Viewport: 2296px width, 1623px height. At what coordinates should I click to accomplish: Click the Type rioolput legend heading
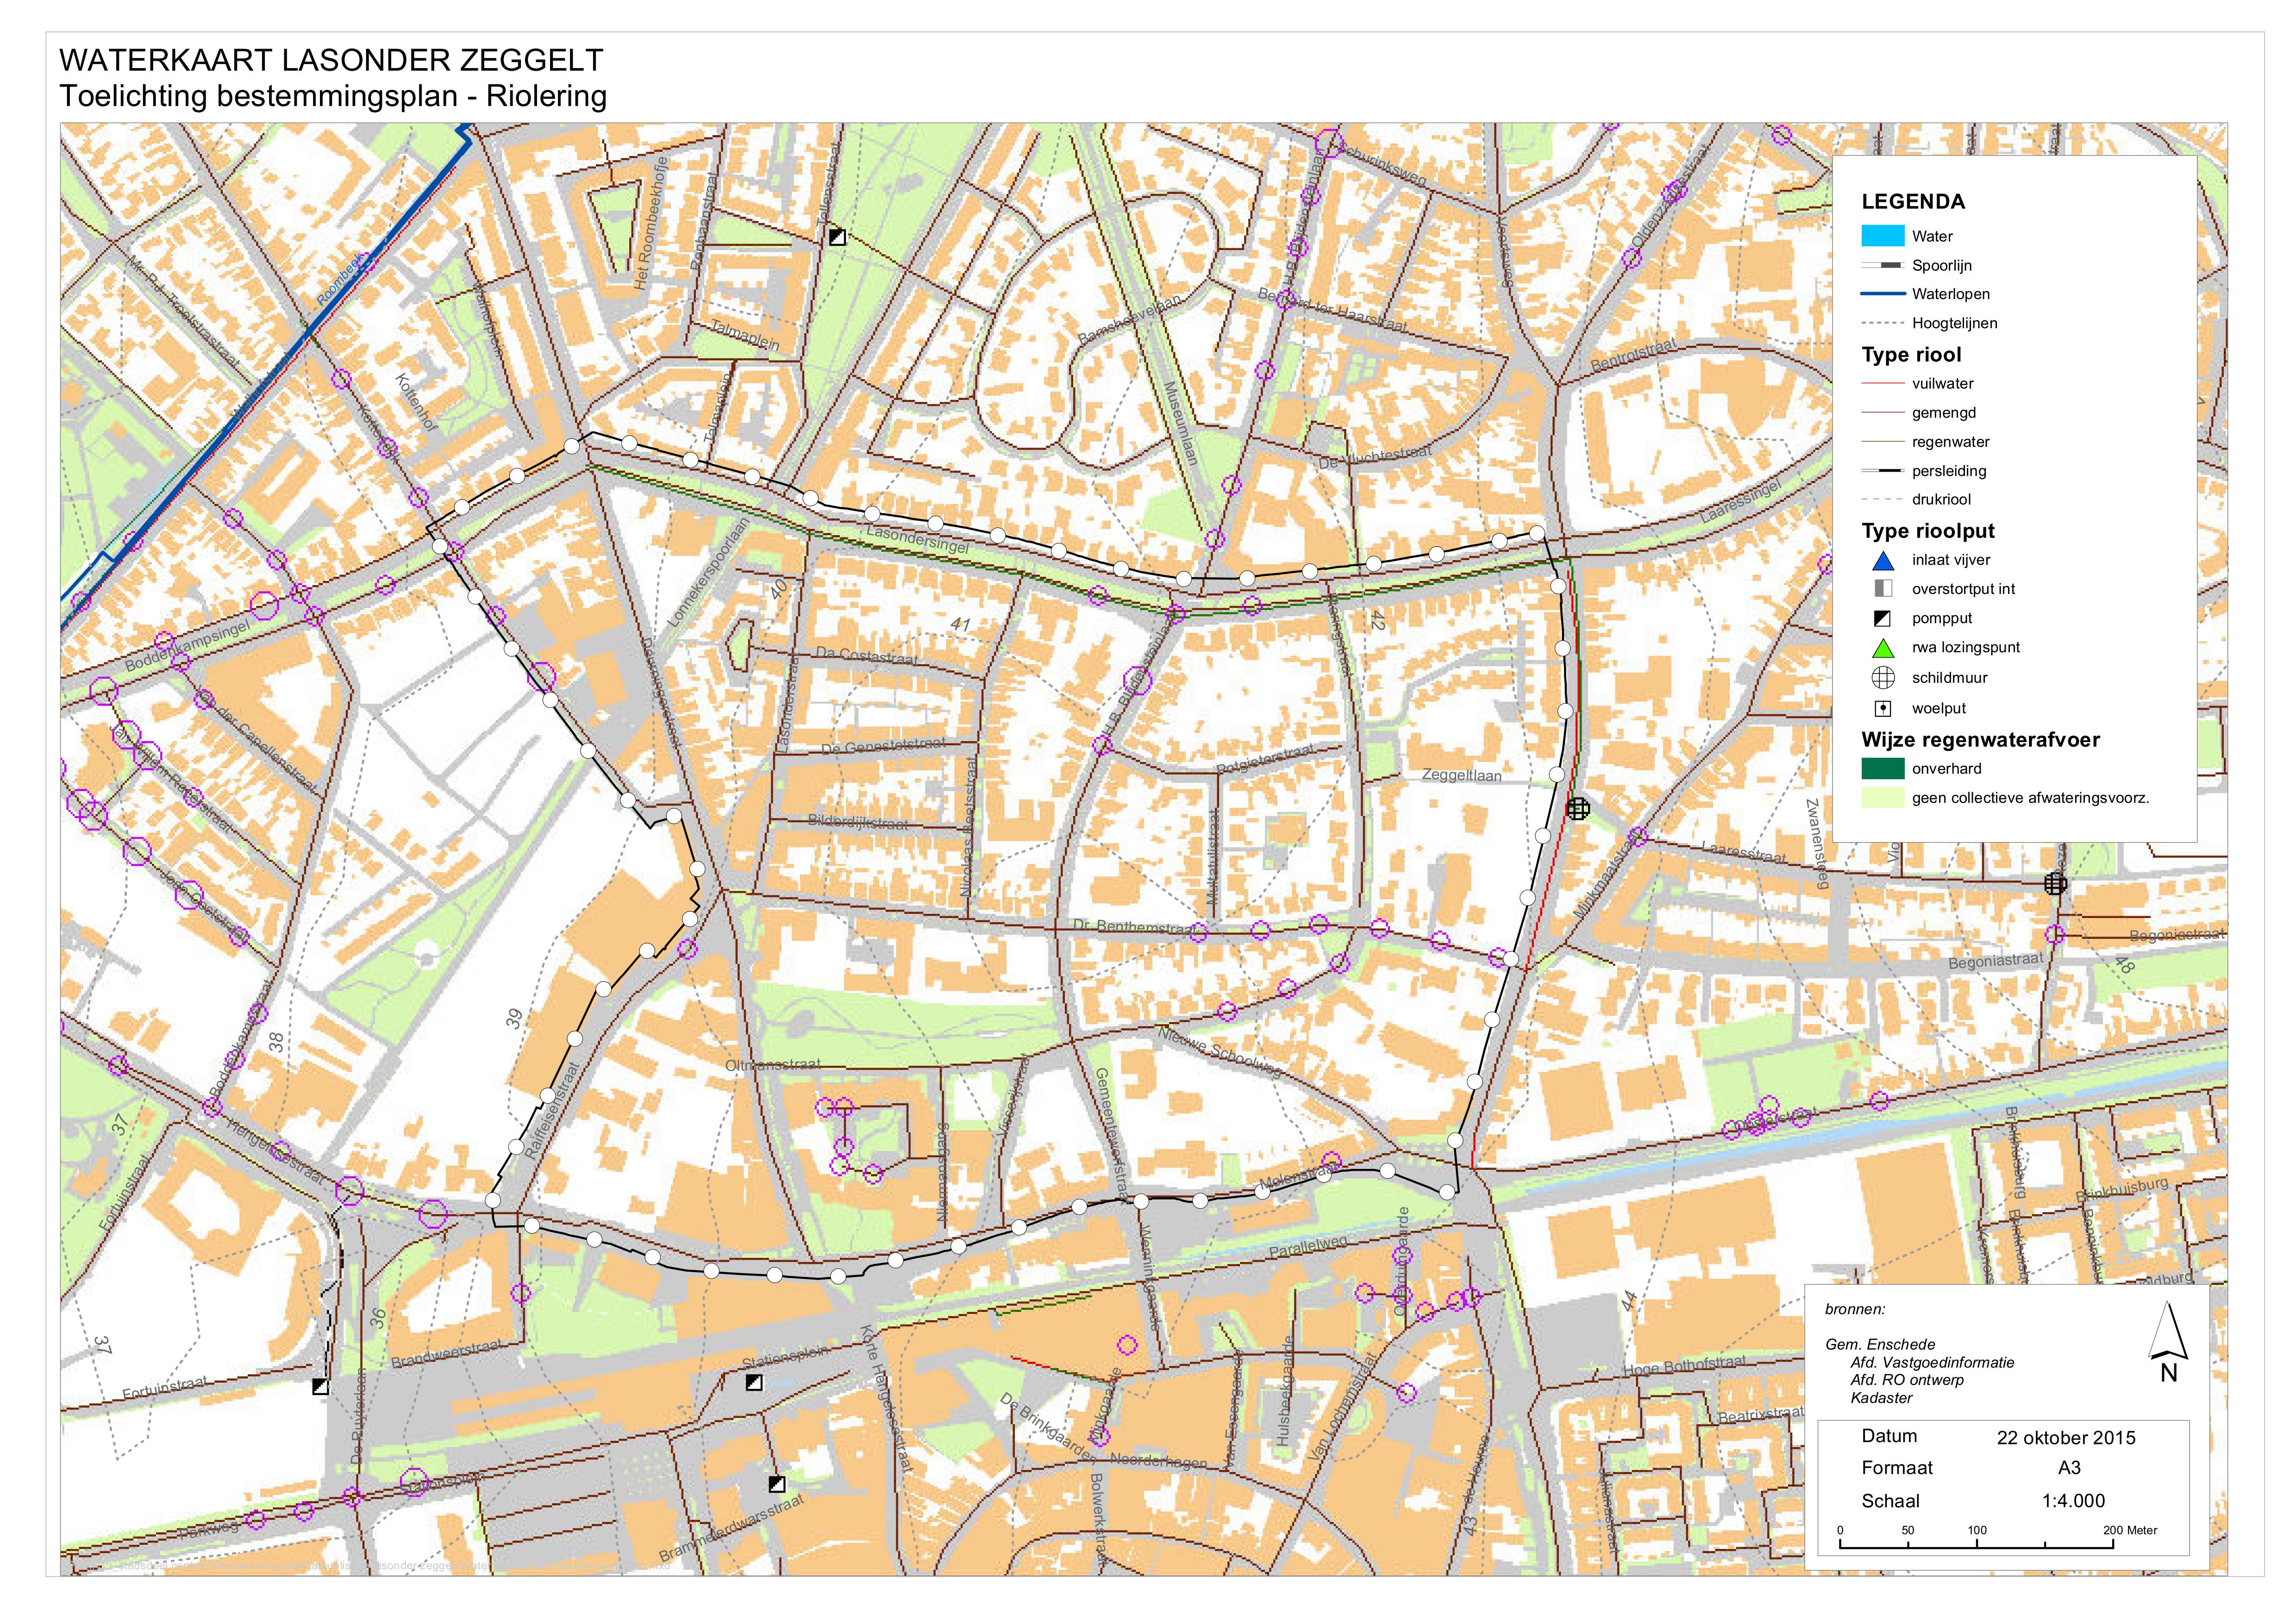pos(1928,531)
